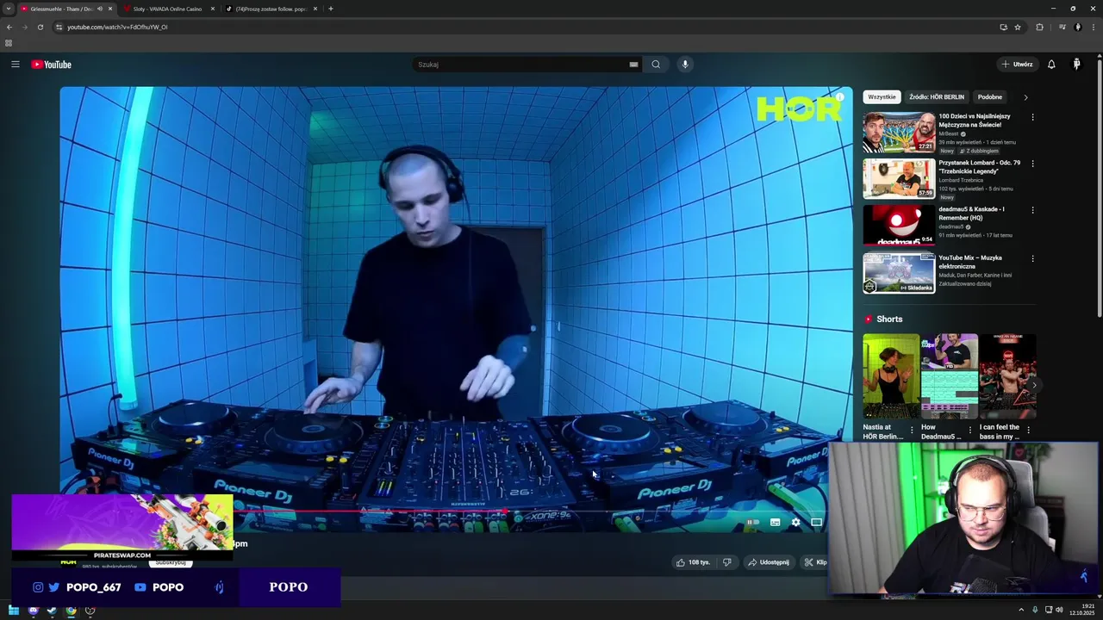
Task: Open the apps grid in bookmarks bar
Action: (9, 43)
